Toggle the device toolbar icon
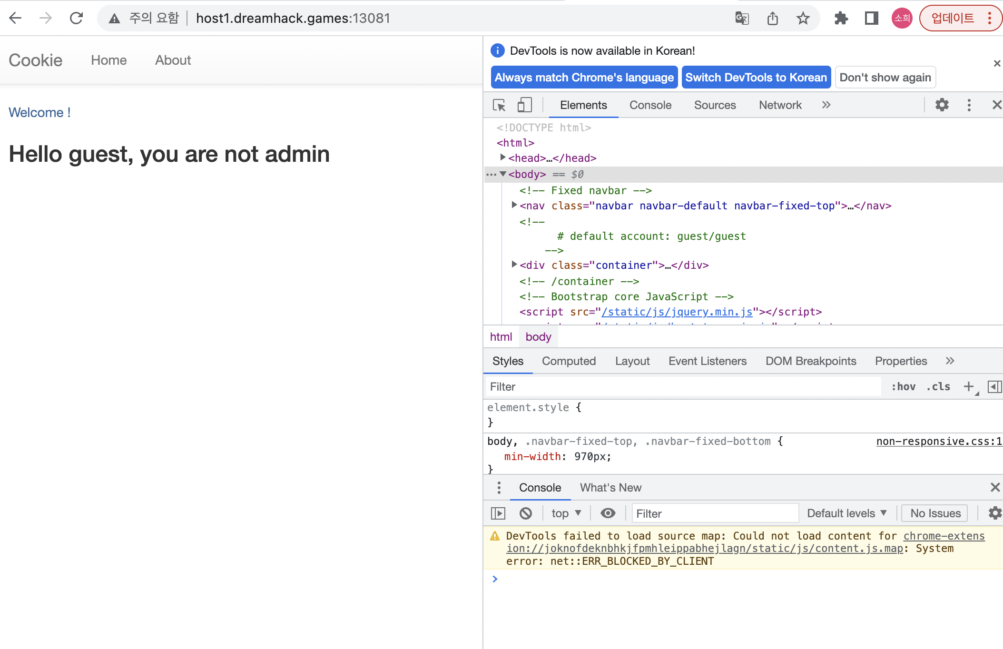1003x649 pixels. coord(524,105)
